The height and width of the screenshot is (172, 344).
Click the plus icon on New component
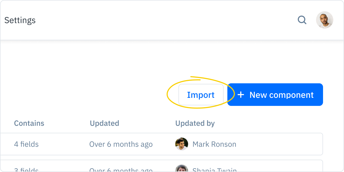(x=241, y=95)
